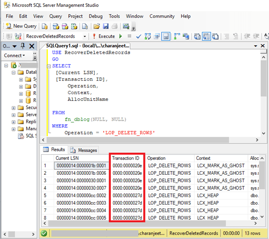Toggle the IntelliSense Enabled icon
Viewport: 269px width, 239px height.
[x=166, y=36]
